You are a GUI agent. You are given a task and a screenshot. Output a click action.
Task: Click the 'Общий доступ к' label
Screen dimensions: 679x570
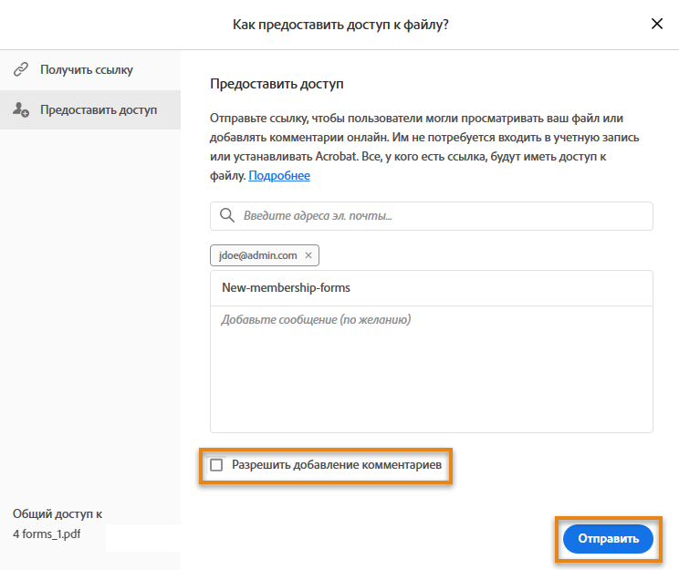click(57, 513)
